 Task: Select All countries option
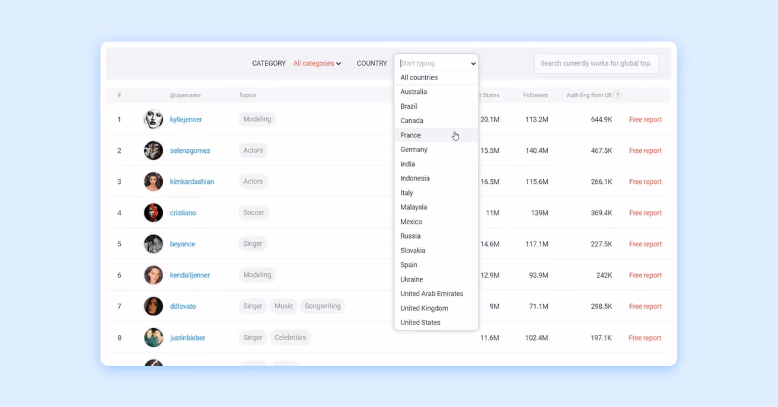coord(436,77)
